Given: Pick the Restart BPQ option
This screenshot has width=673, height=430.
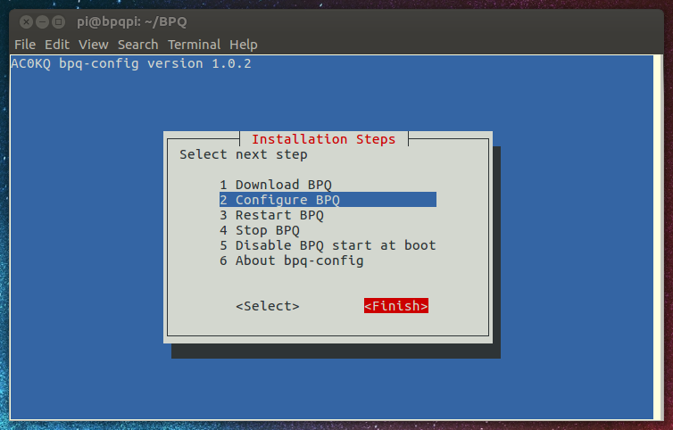Looking at the screenshot, I should tap(278, 215).
